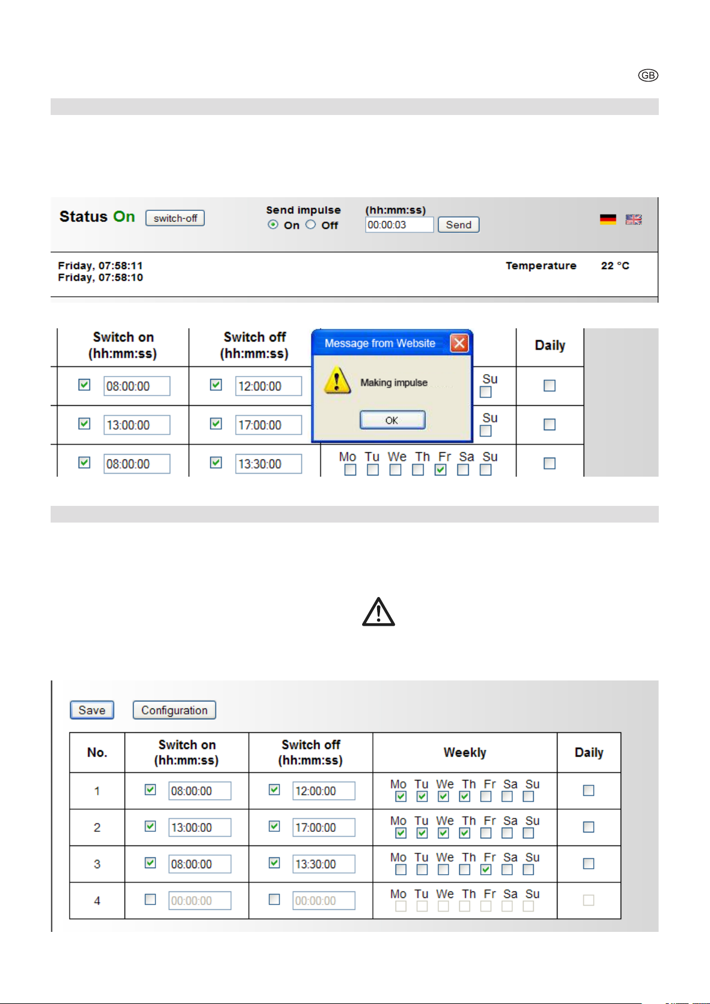This screenshot has height=1004, width=710.
Task: Enable Switch on checkbox in row 4
Action: coord(151,899)
